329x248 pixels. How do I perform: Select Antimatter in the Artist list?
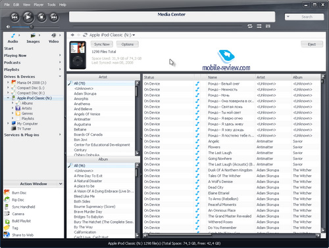click(101, 119)
